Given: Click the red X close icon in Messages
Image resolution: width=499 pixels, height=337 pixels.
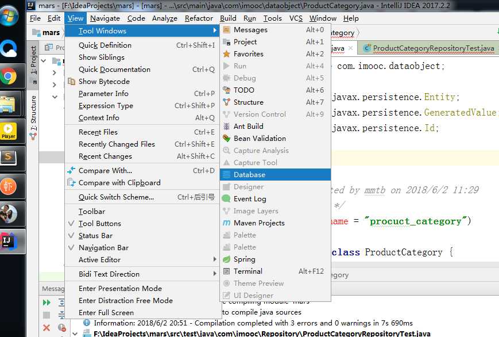Looking at the screenshot, I should pyautogui.click(x=47, y=327).
